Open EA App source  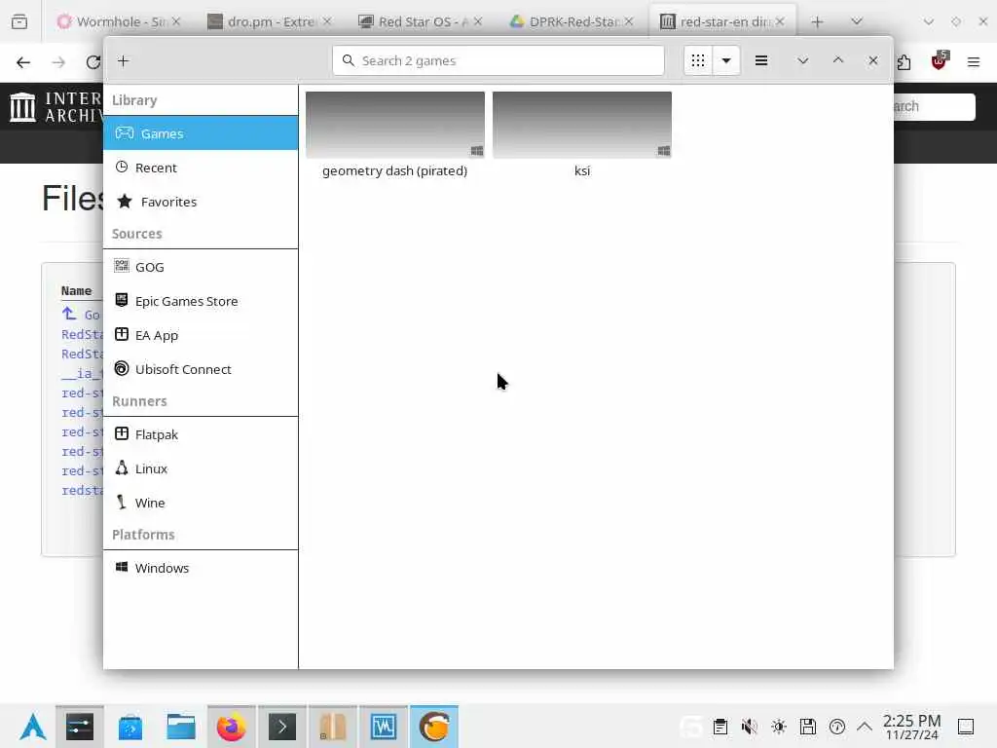(x=201, y=335)
